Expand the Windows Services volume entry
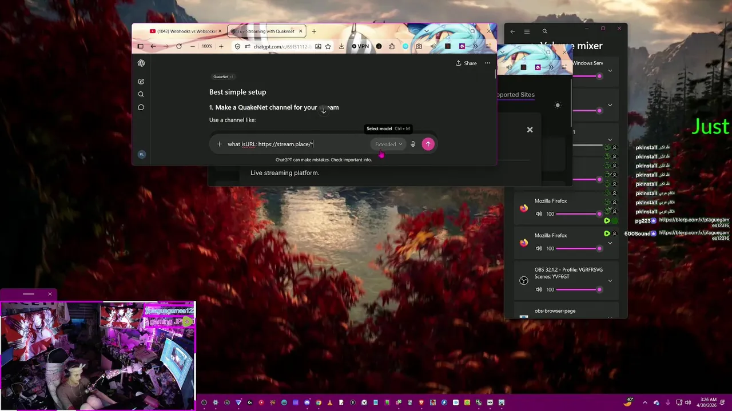Image resolution: width=732 pixels, height=411 pixels. tap(610, 71)
